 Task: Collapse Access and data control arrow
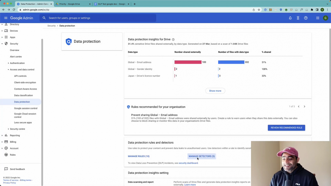[8, 69]
